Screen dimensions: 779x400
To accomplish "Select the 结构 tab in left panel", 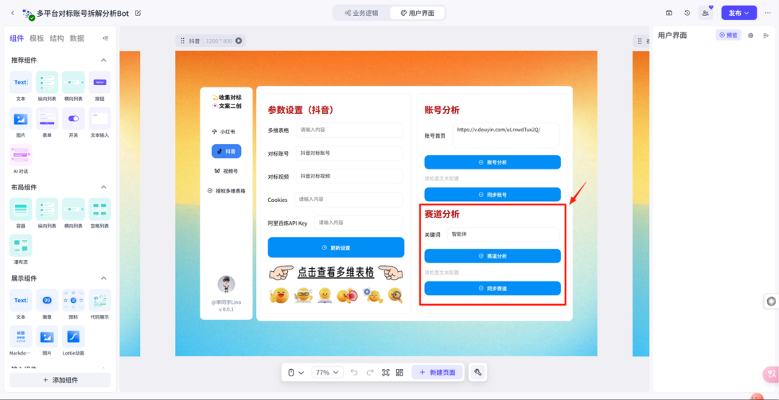I will tap(57, 38).
